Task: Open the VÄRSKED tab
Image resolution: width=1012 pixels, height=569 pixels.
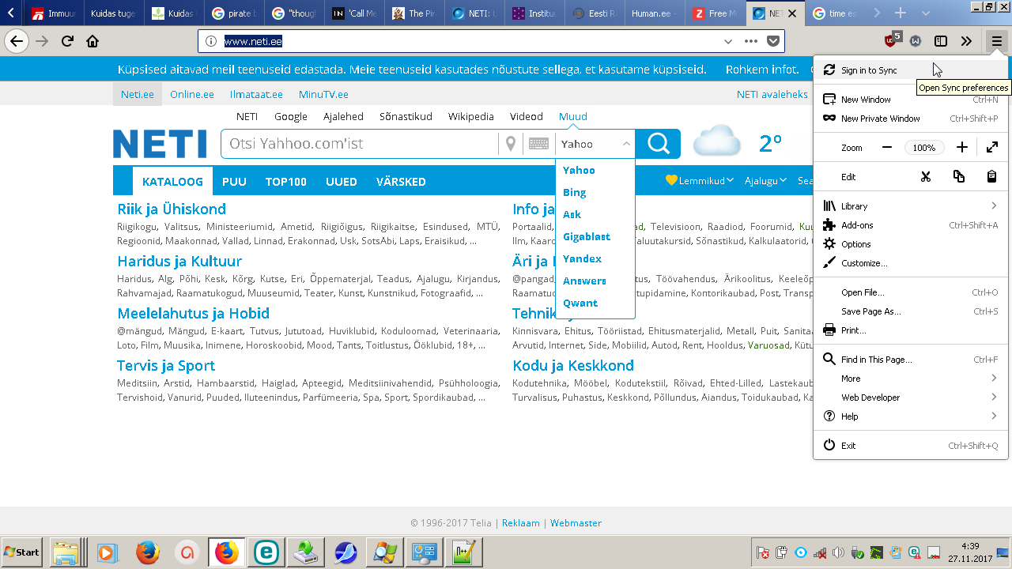Action: pos(401,182)
